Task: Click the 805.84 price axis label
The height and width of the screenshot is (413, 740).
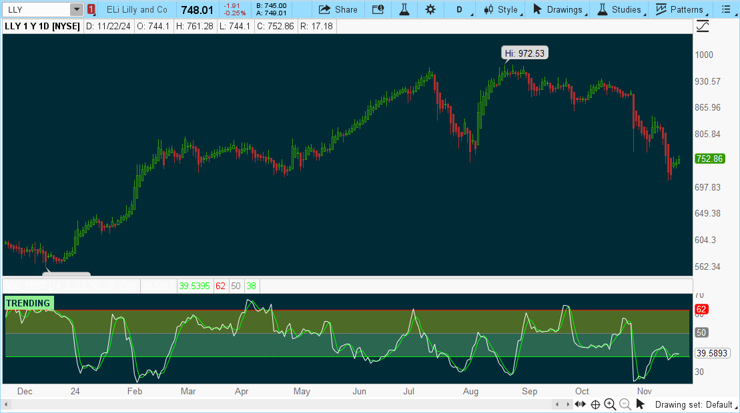Action: 707,134
